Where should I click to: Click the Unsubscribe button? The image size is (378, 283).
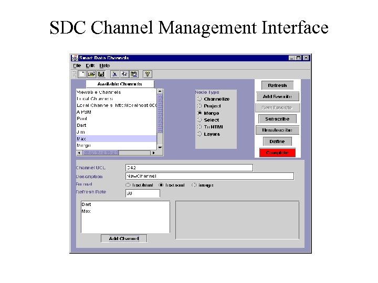click(278, 130)
